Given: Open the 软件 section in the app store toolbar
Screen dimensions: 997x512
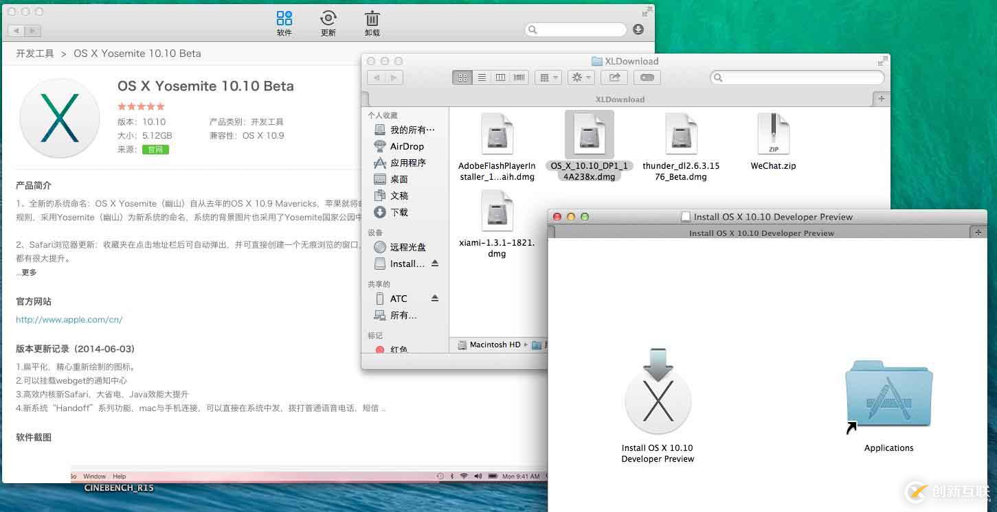Looking at the screenshot, I should (284, 23).
